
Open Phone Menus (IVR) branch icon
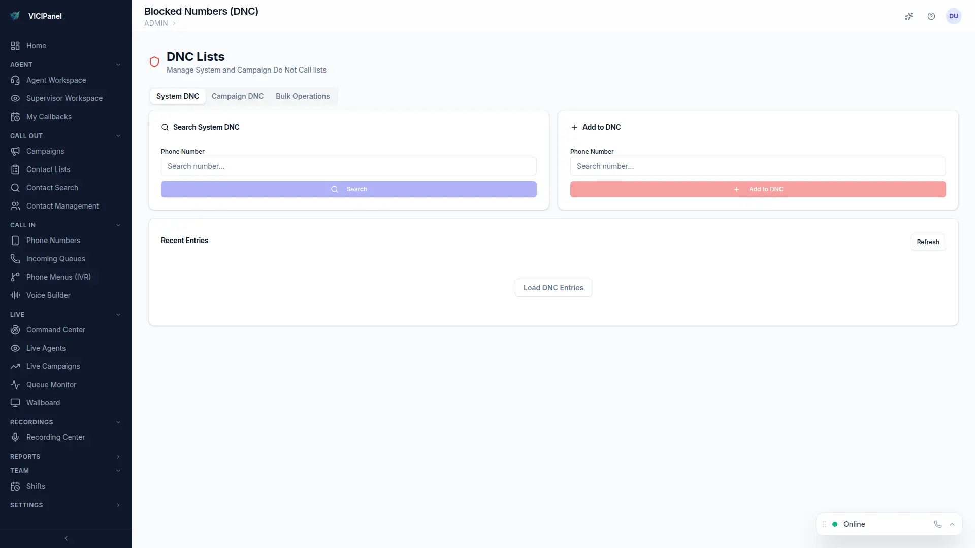coord(15,277)
